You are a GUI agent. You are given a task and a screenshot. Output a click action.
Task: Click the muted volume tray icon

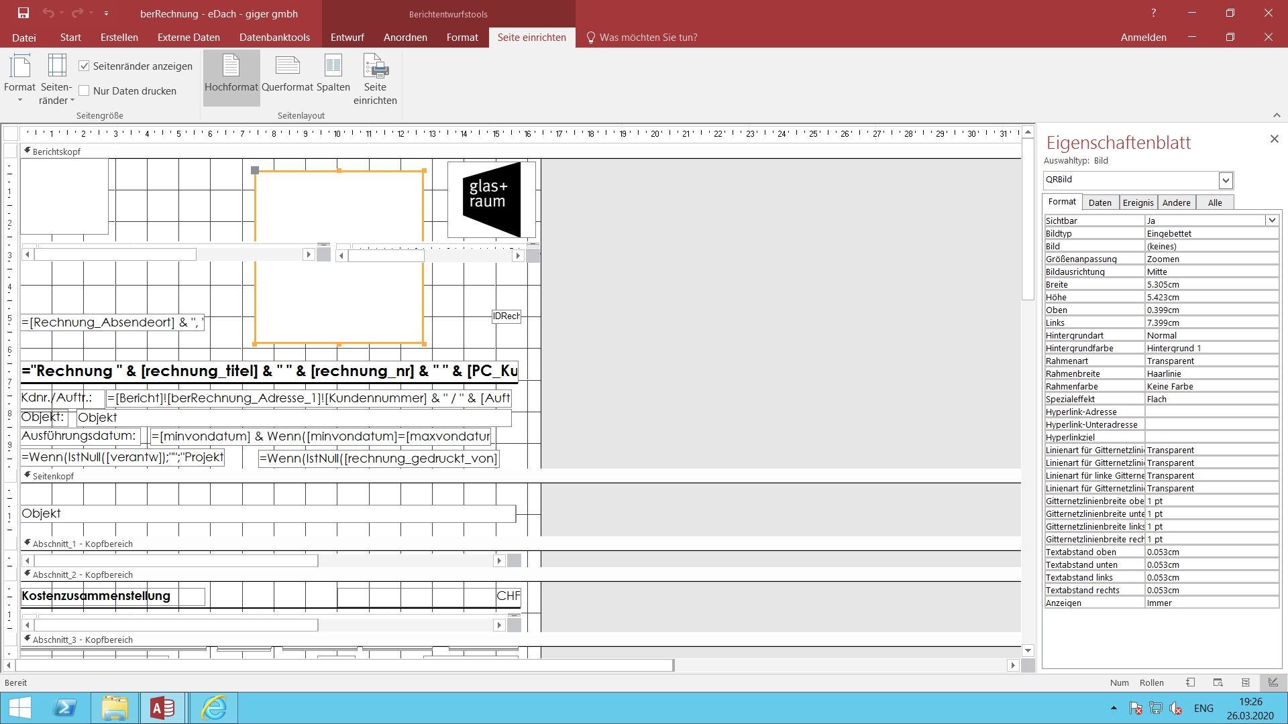pos(1175,708)
